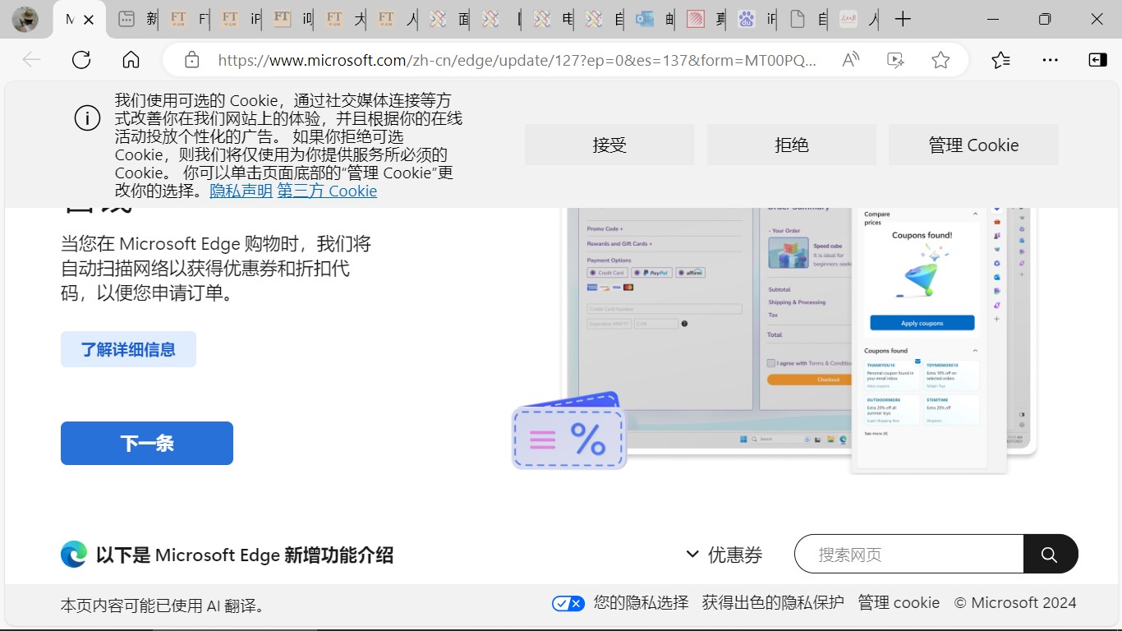Start Read aloud from address bar
This screenshot has width=1122, height=631.
pos(851,59)
